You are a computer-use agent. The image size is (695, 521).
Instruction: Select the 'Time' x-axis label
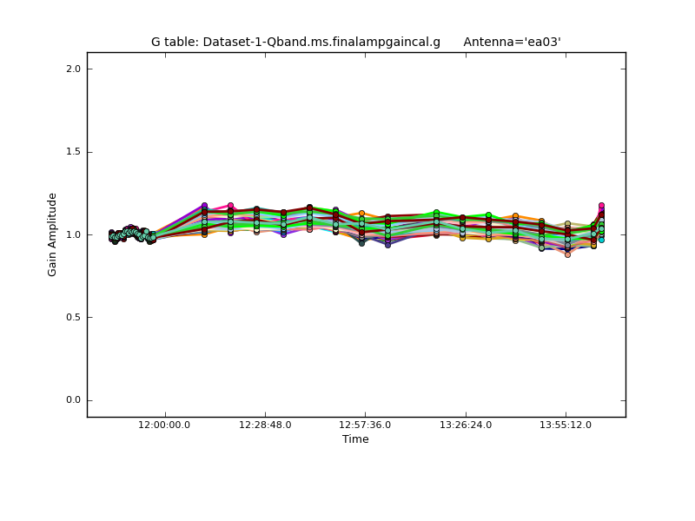coord(355,439)
